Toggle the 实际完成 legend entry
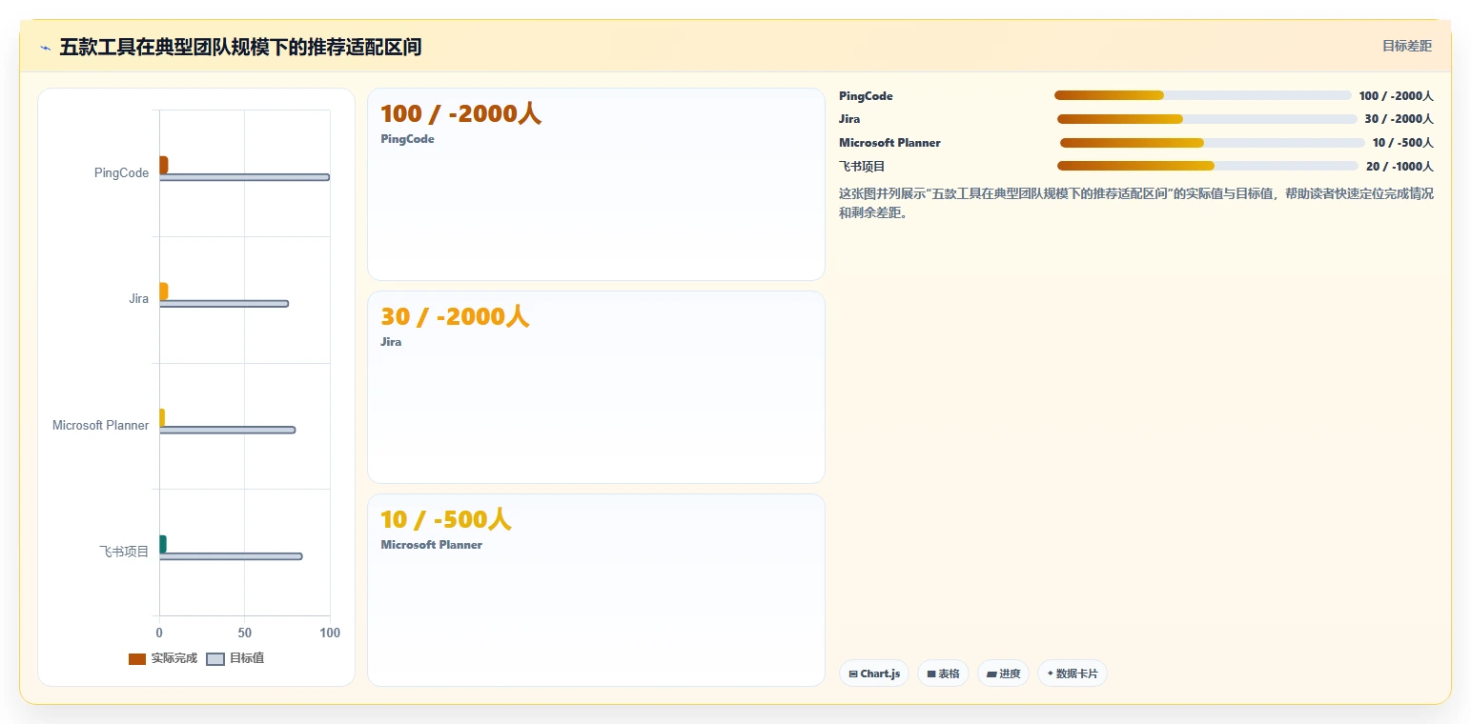The height and width of the screenshot is (724, 1471). (x=163, y=658)
